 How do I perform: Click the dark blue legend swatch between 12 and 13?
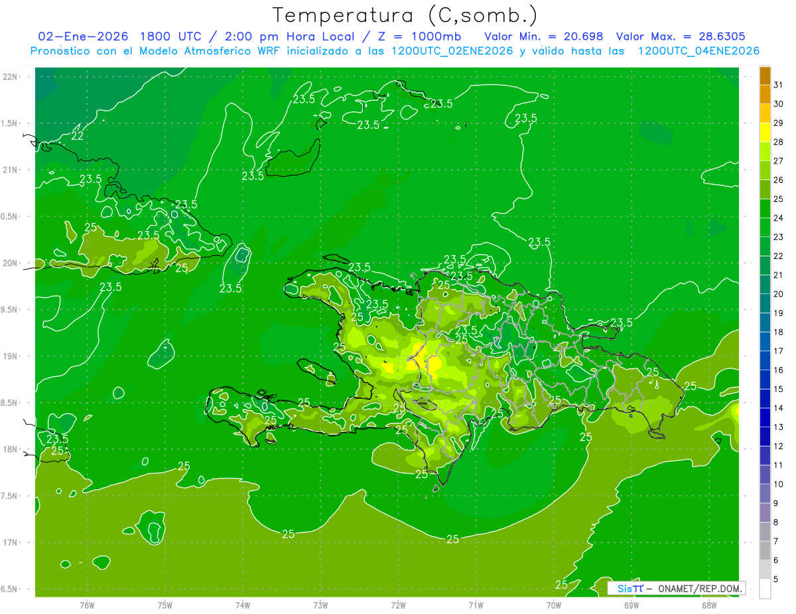[x=765, y=437]
